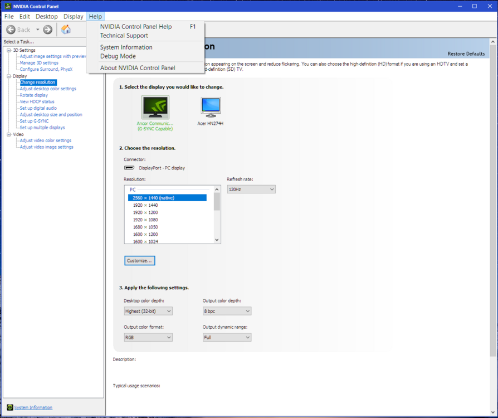Screen dimensions: 498x418
Task: Select 2560 × 1440 (native) resolution
Action: coord(167,198)
